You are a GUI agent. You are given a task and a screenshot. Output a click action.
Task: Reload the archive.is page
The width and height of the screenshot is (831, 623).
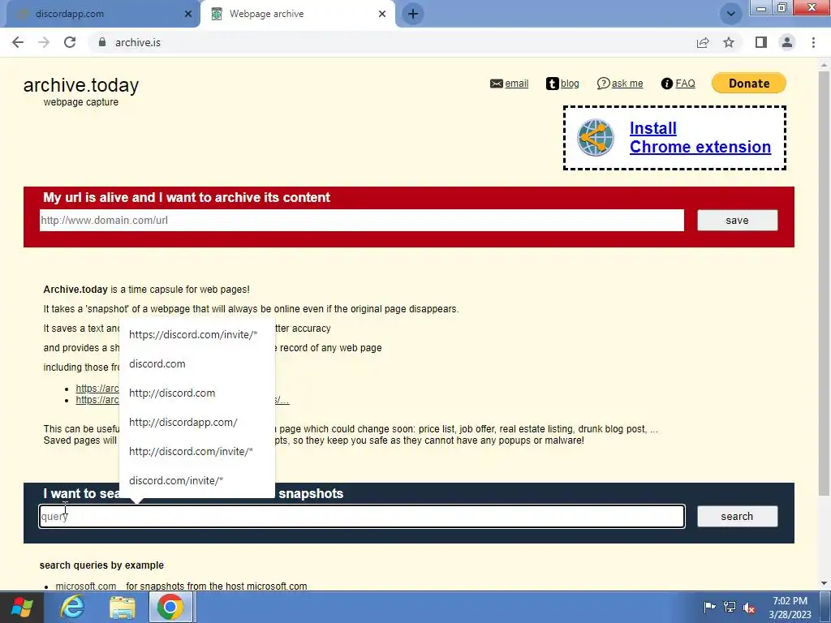click(70, 42)
